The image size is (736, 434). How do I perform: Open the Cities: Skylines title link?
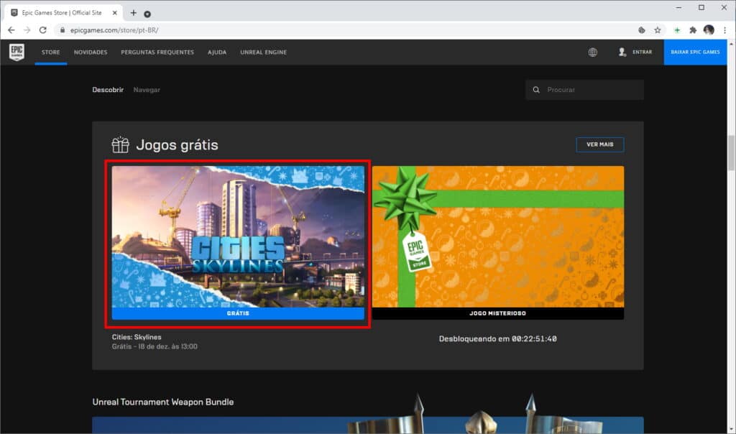pyautogui.click(x=137, y=337)
